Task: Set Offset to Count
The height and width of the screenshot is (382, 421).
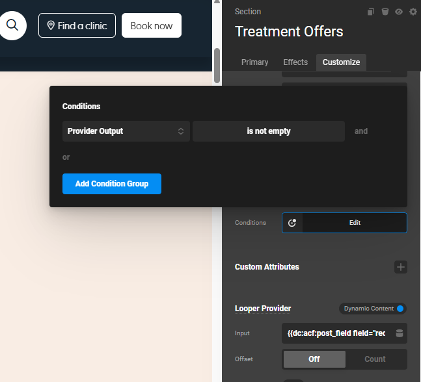Action: pos(375,359)
